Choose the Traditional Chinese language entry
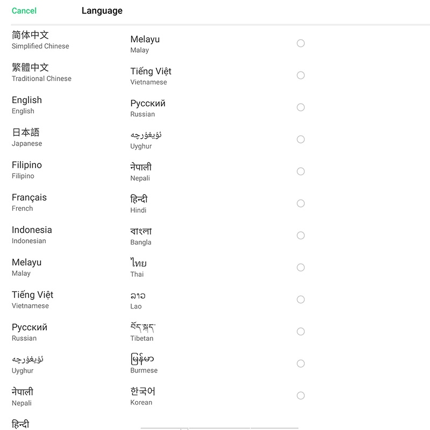 click(x=41, y=73)
